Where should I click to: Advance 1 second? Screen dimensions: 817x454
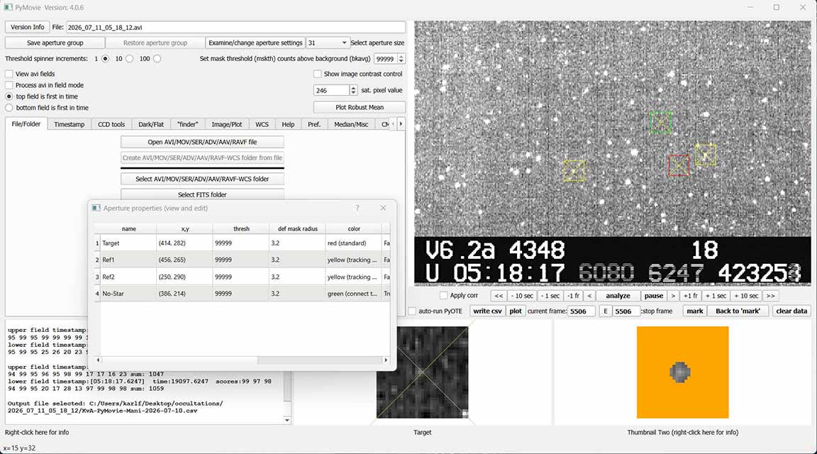pos(716,296)
